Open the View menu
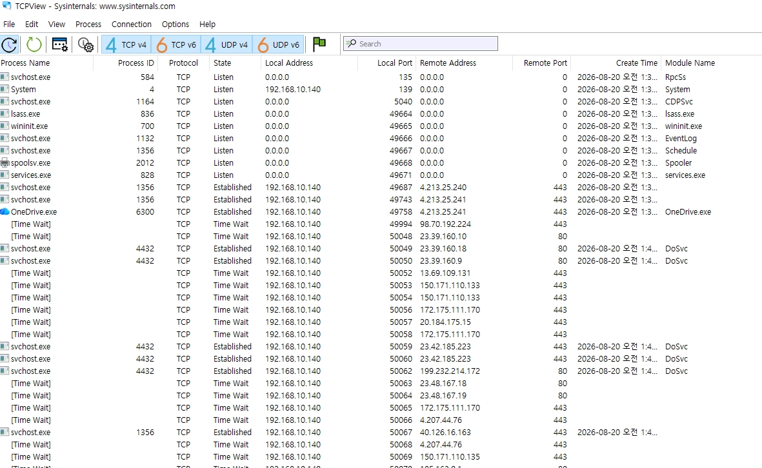This screenshot has width=762, height=468. coord(56,24)
